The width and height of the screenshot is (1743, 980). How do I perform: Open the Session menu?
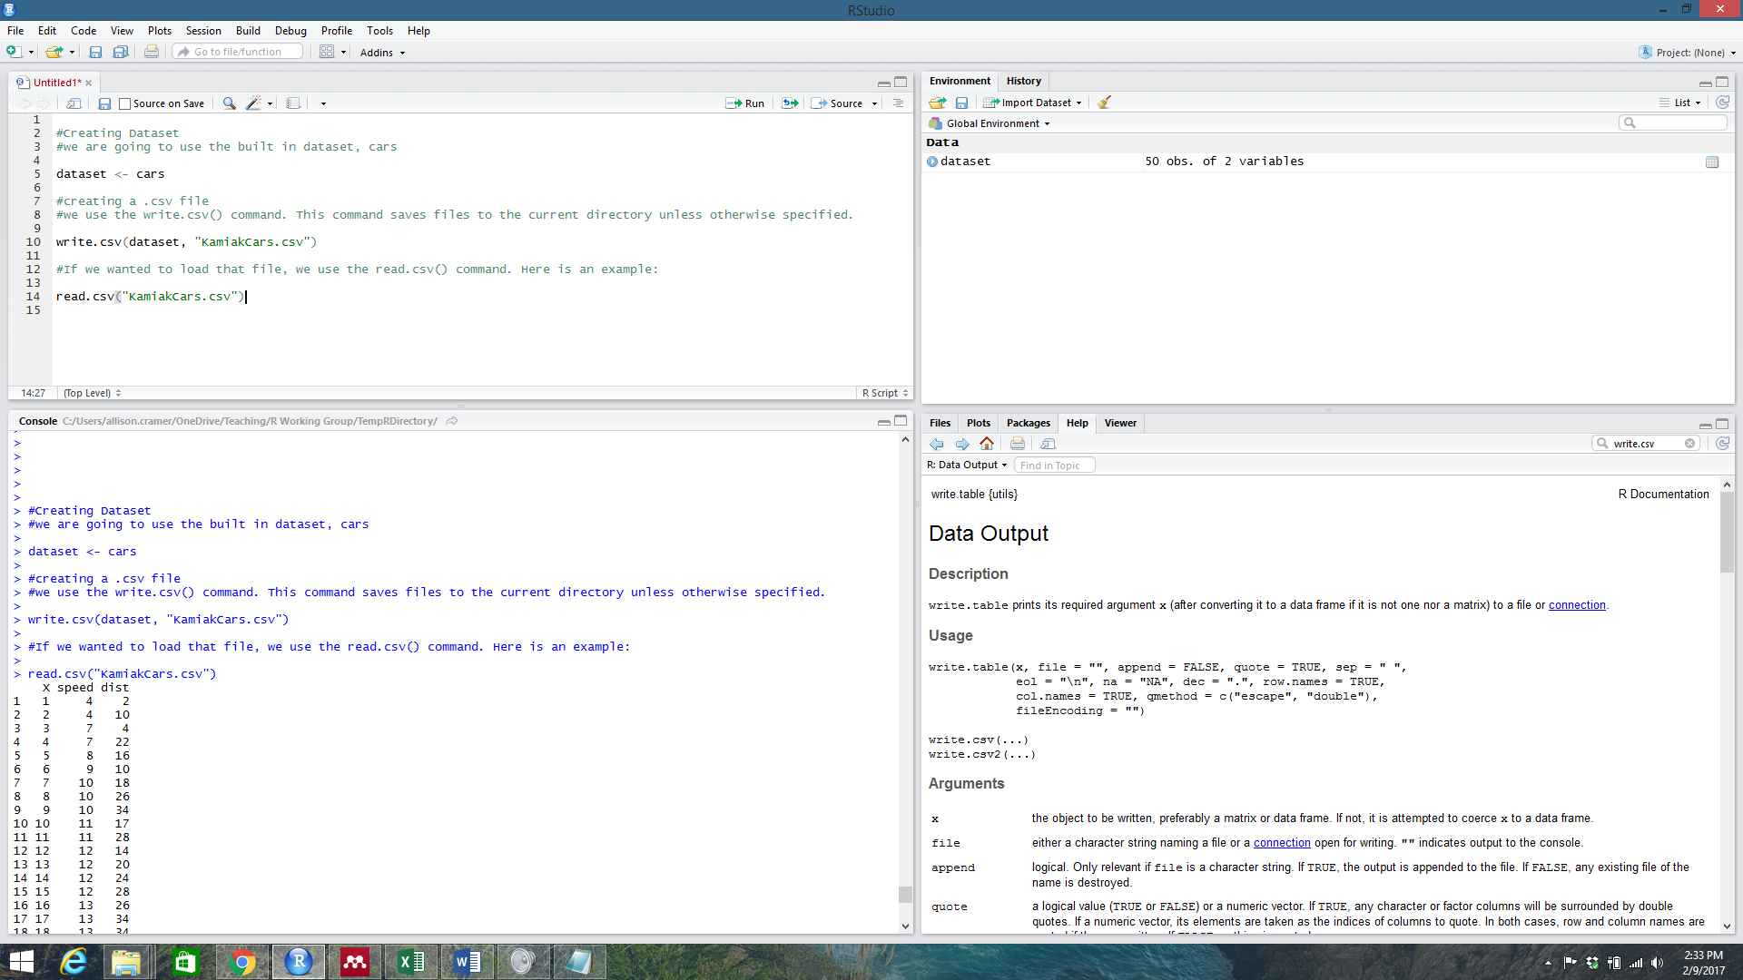[x=202, y=30]
